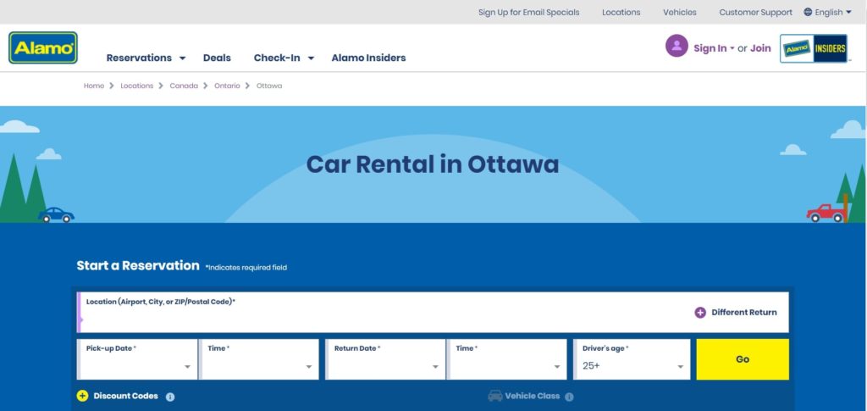Open Customer Support
Image resolution: width=867 pixels, height=411 pixels.
[x=755, y=12]
